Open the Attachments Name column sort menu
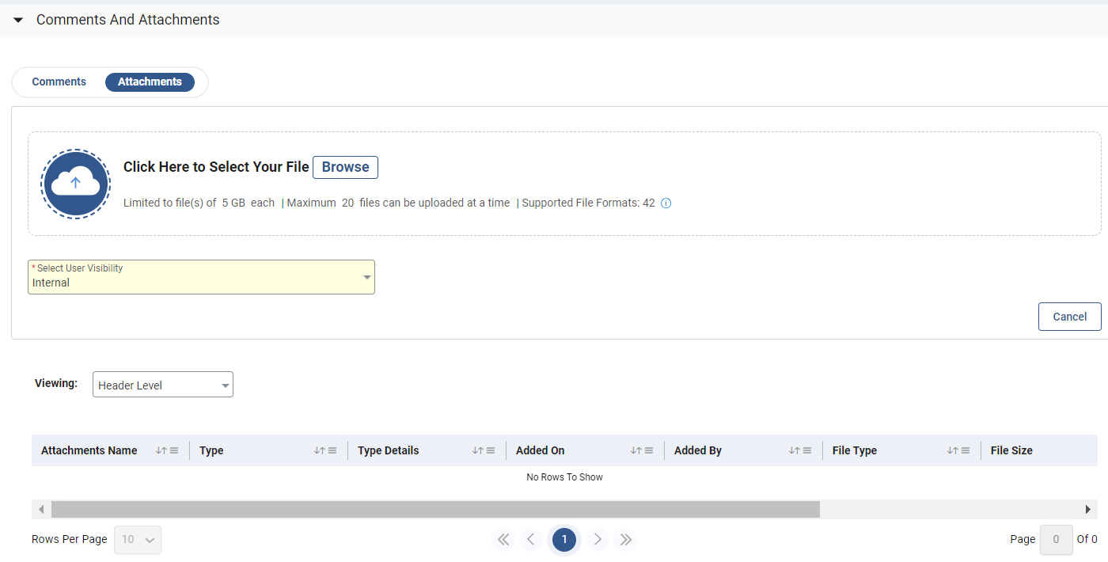 pos(167,450)
